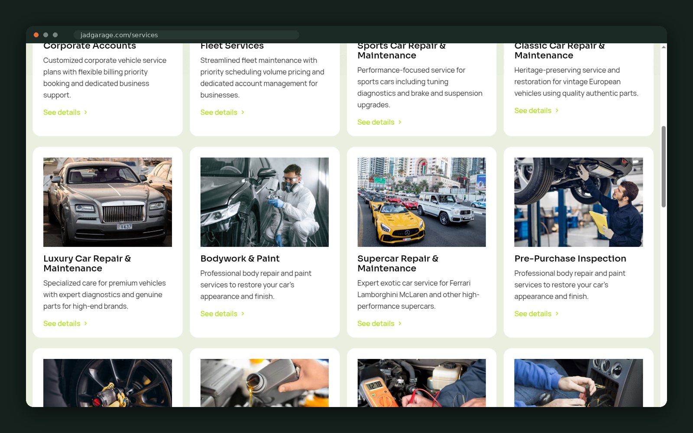
Task: Click the Heritage-preserving service description text
Action: [x=576, y=81]
